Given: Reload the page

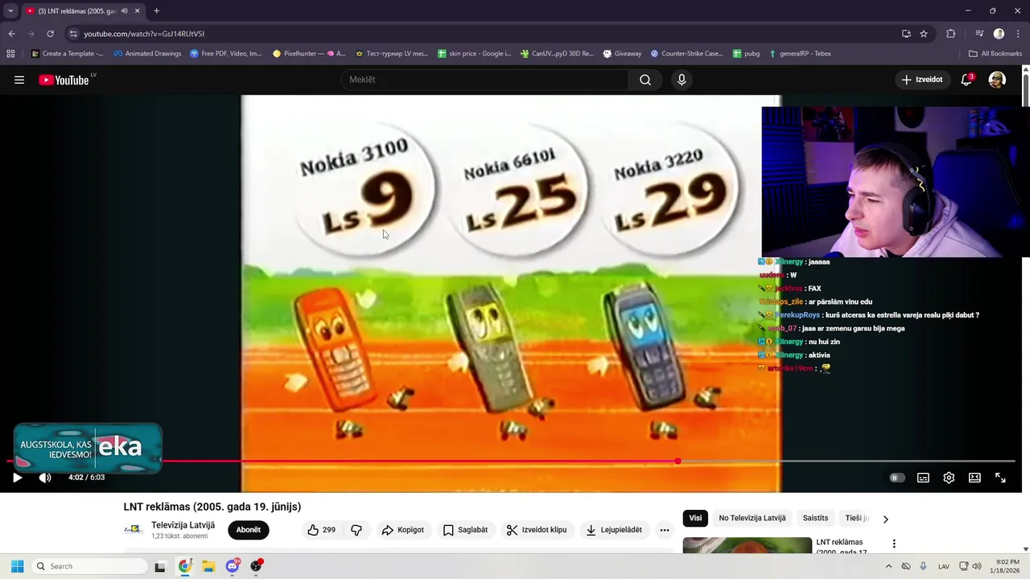Looking at the screenshot, I should pos(50,34).
